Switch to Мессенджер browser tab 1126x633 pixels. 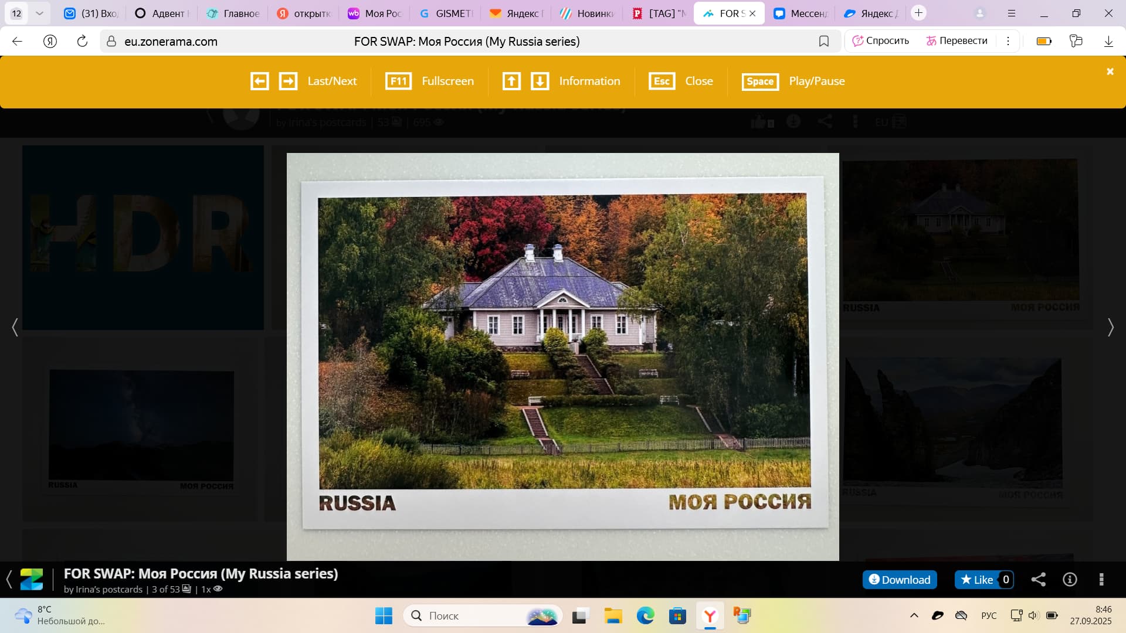click(x=800, y=13)
